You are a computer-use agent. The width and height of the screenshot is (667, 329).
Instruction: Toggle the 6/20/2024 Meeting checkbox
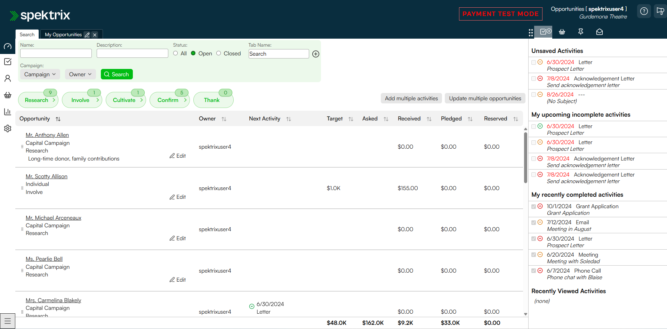click(x=534, y=255)
